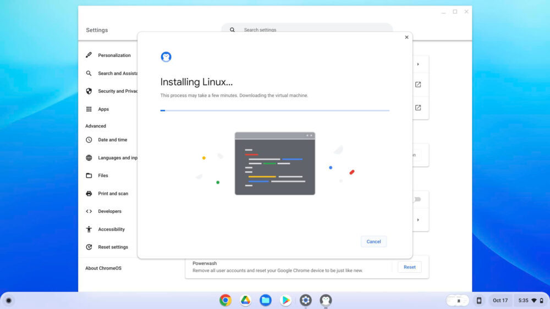Click the holding space tray preview

(x=458, y=300)
